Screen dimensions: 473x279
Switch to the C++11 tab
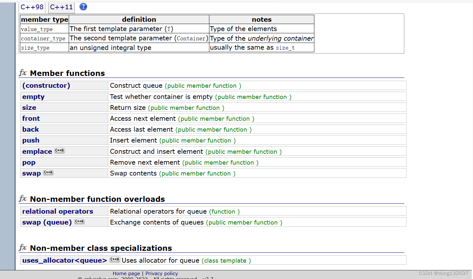tap(61, 7)
